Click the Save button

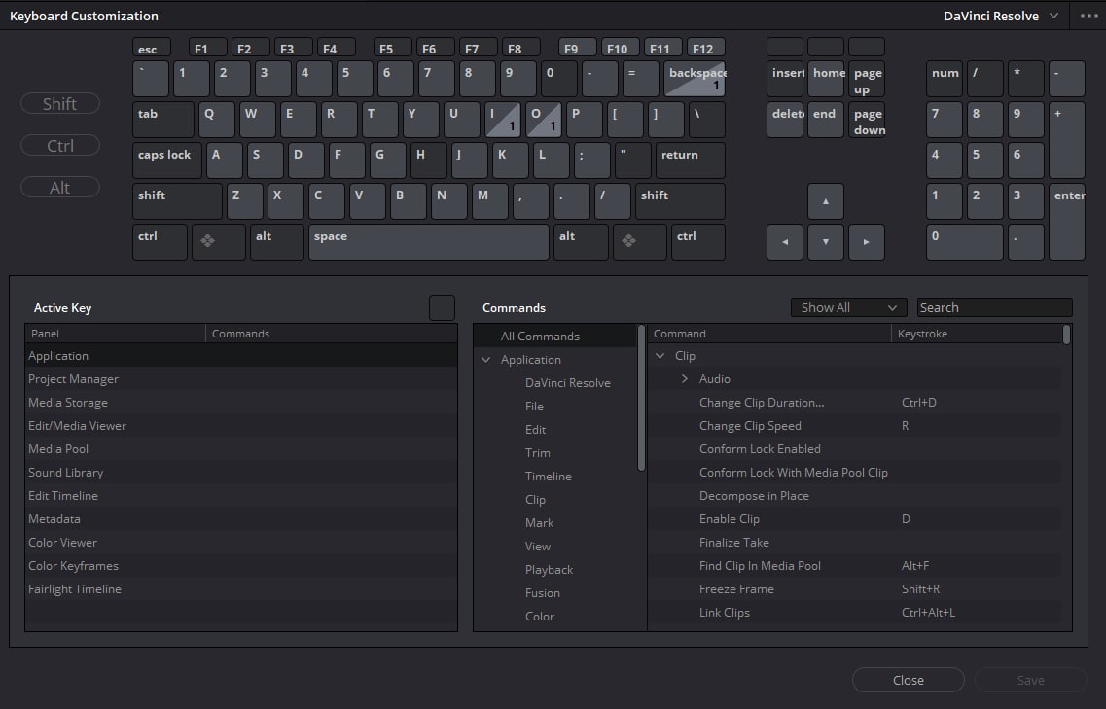[1030, 680]
